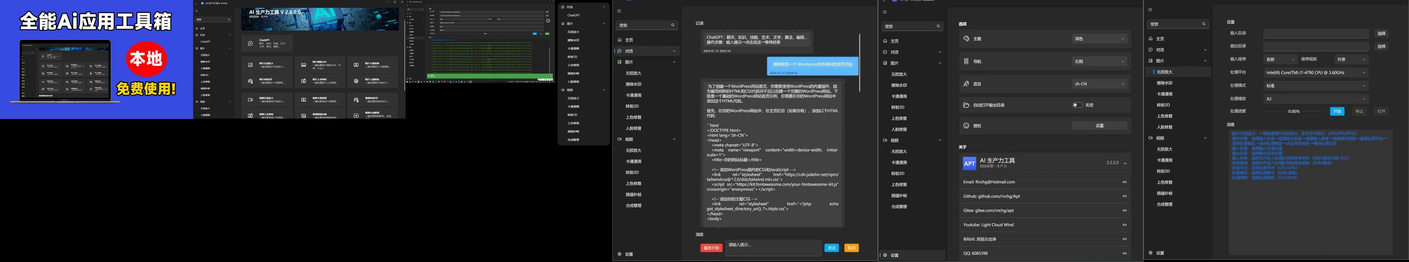Click the 设置 gear icon in the chat window
The width and height of the screenshot is (1409, 262).
pos(620,255)
